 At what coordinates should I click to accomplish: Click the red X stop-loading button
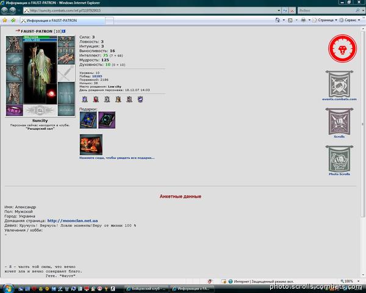pos(292,10)
